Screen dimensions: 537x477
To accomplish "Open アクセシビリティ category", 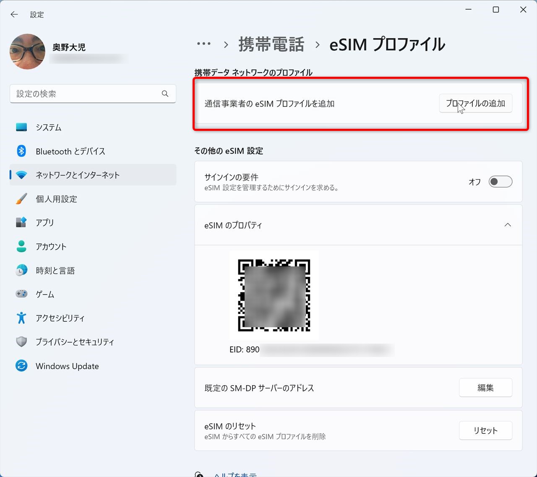I will click(x=93, y=318).
